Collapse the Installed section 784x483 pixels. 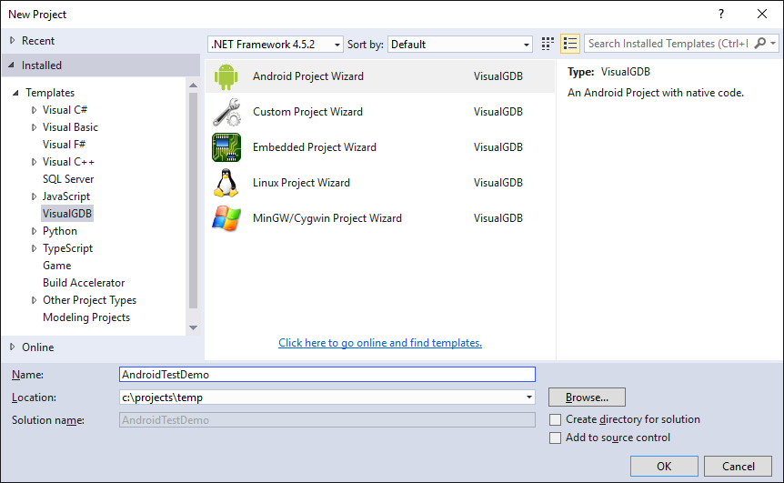[12, 65]
